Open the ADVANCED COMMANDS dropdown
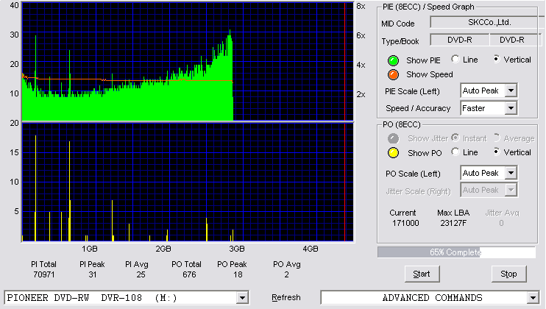 [x=533, y=298]
